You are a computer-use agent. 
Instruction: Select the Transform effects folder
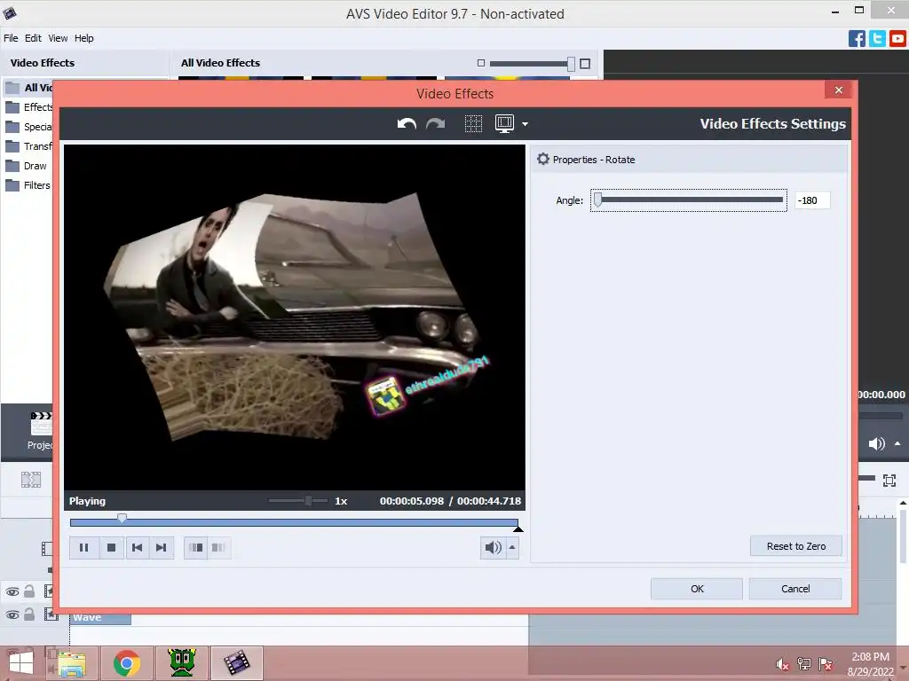29,146
